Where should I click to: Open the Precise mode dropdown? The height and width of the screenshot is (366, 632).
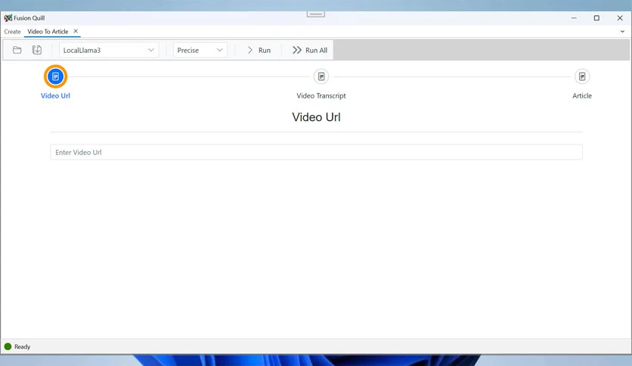(200, 50)
